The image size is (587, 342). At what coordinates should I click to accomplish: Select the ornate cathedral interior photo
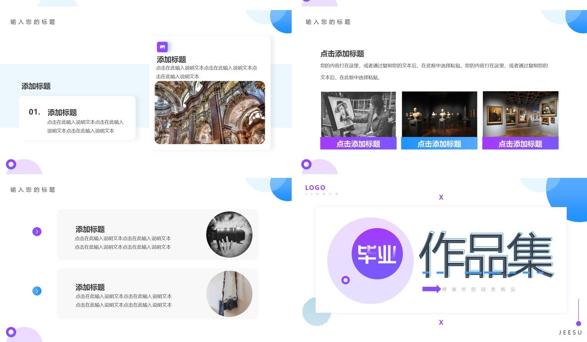point(210,113)
